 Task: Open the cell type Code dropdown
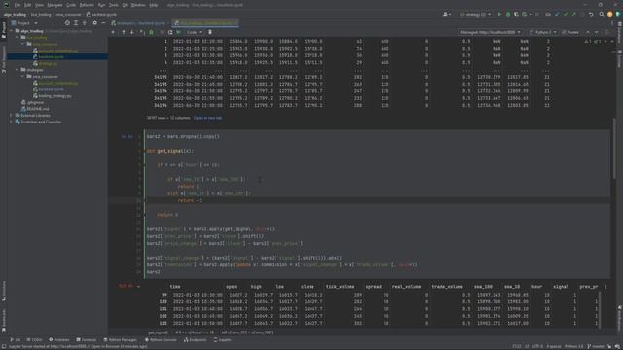point(194,32)
